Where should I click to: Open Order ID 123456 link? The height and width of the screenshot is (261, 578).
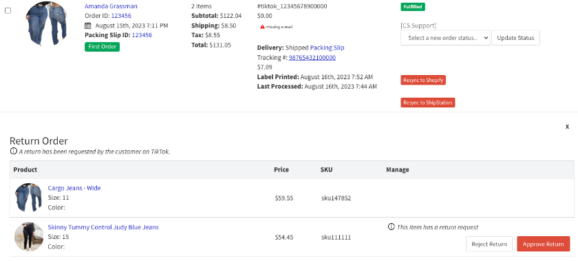pyautogui.click(x=121, y=16)
